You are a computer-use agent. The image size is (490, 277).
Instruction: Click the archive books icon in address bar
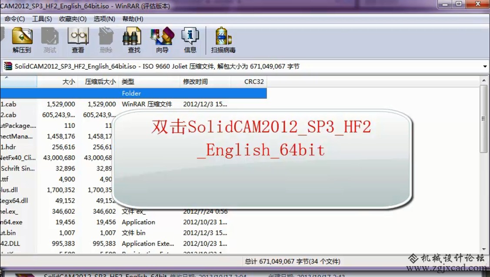click(x=8, y=66)
